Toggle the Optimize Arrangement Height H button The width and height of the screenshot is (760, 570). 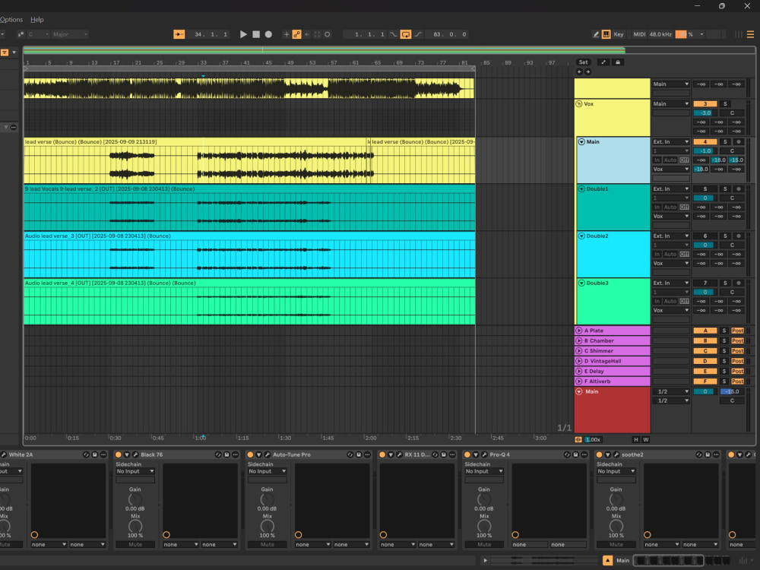click(x=636, y=439)
